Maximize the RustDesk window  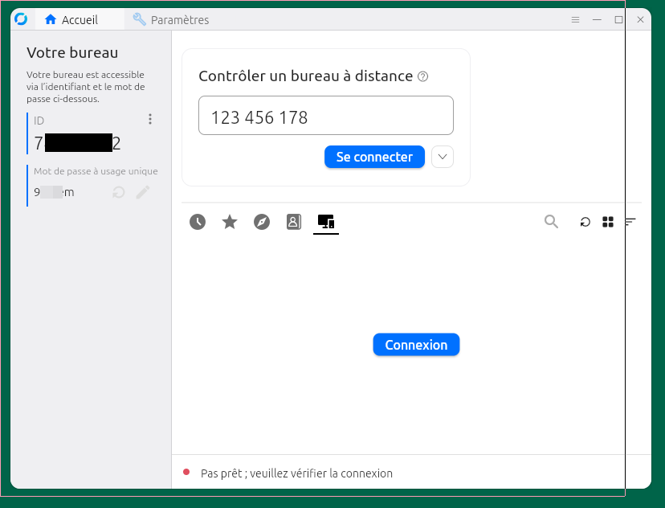[x=618, y=19]
